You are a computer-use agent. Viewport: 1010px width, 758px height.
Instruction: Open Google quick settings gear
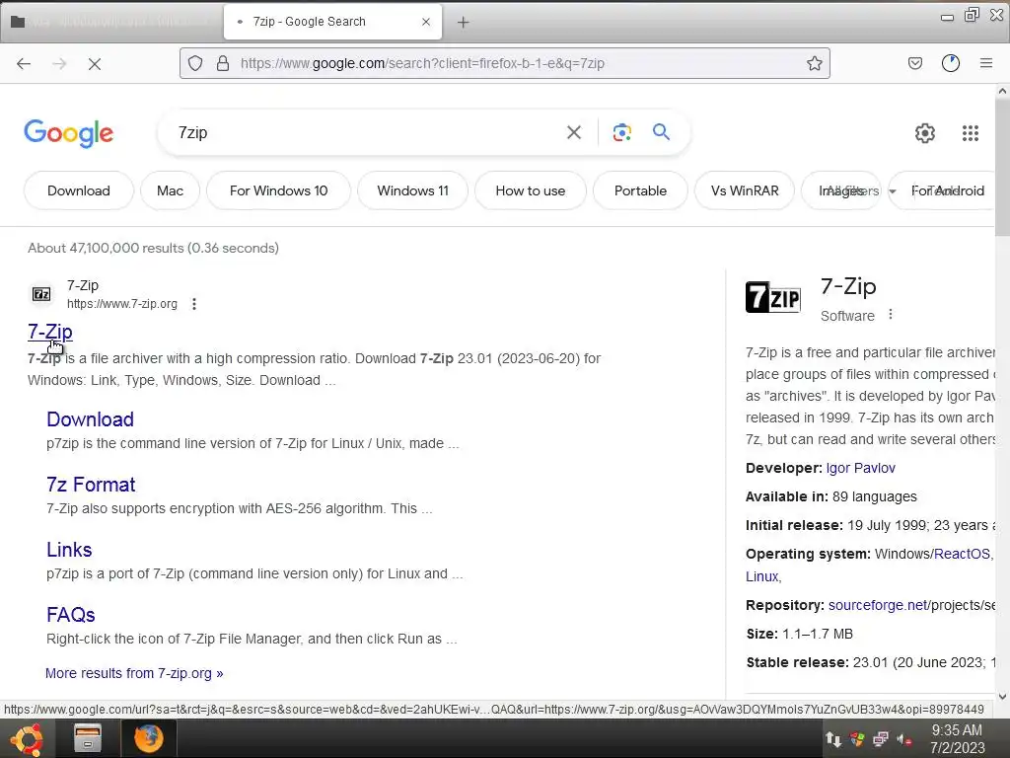(x=925, y=133)
